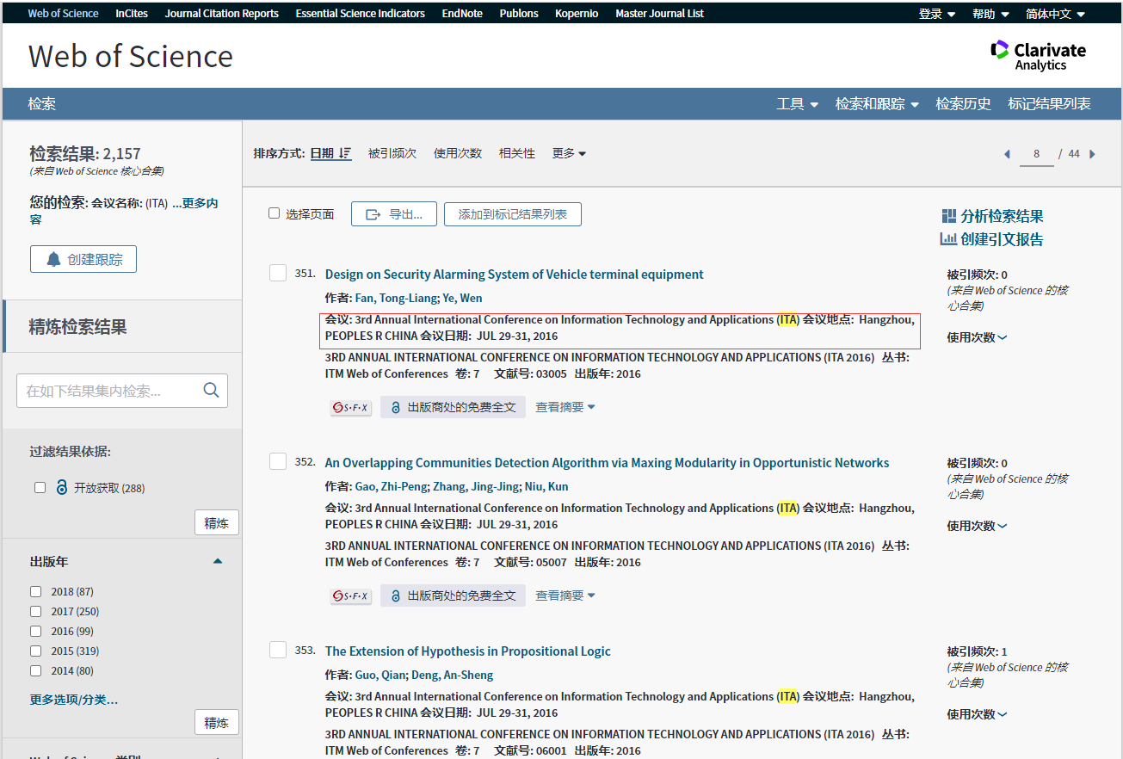Select checkbox for record 353

pyautogui.click(x=278, y=650)
